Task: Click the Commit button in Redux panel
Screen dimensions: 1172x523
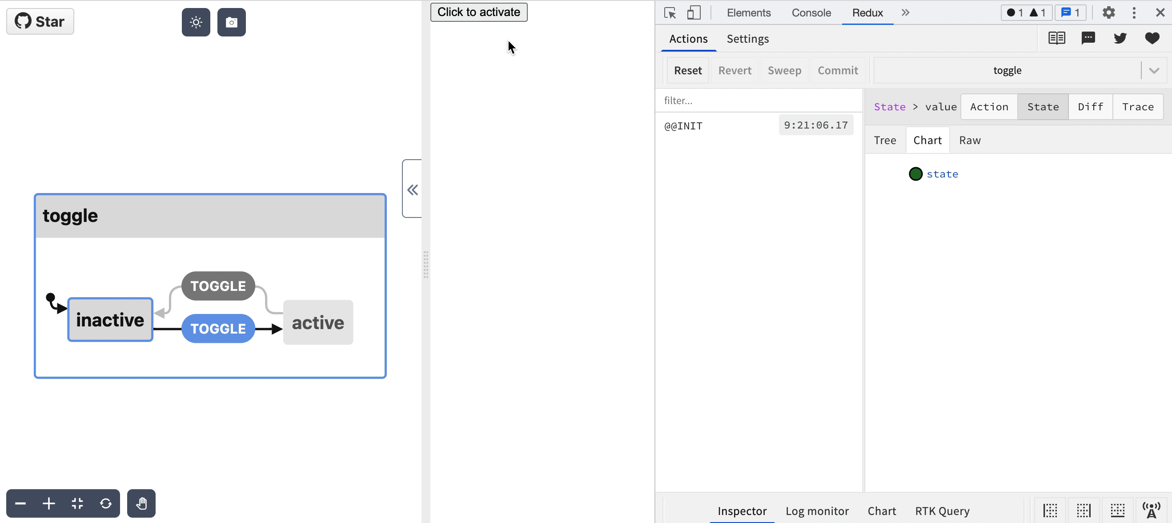Action: click(838, 69)
